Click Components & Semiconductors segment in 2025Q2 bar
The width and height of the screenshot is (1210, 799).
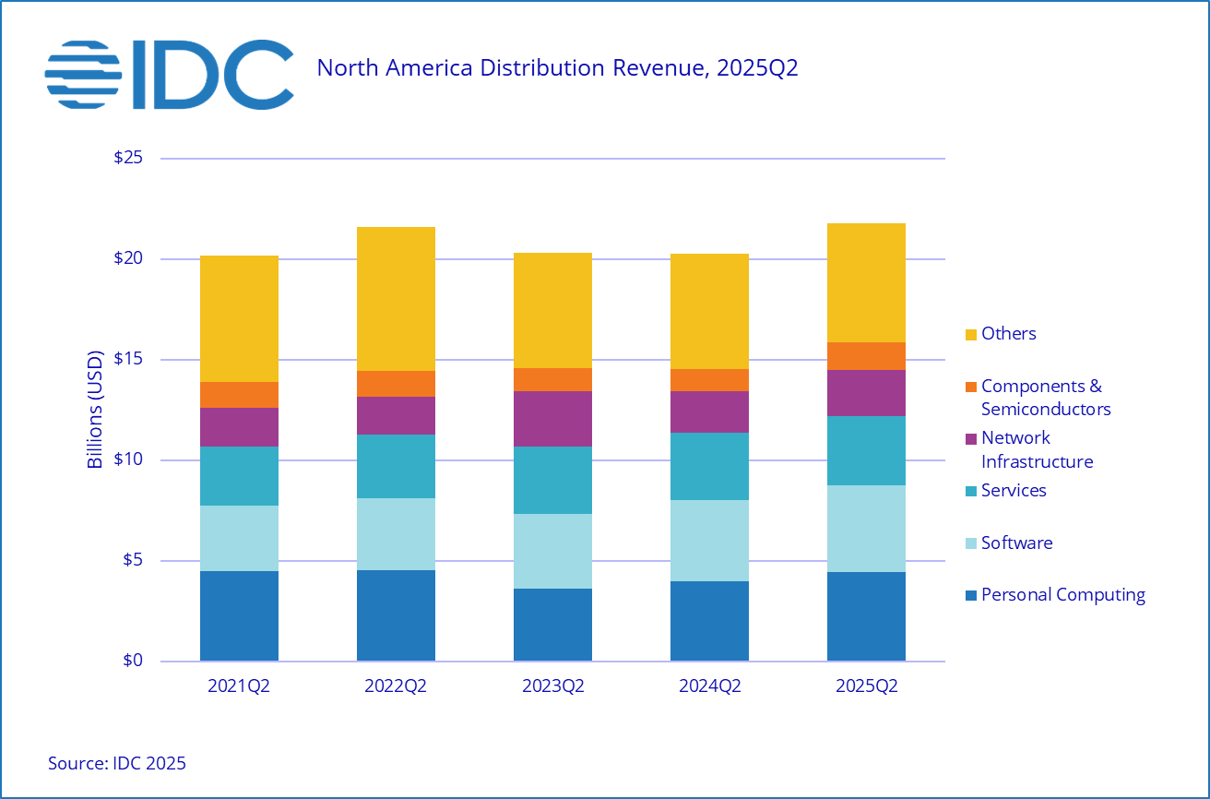pos(866,356)
